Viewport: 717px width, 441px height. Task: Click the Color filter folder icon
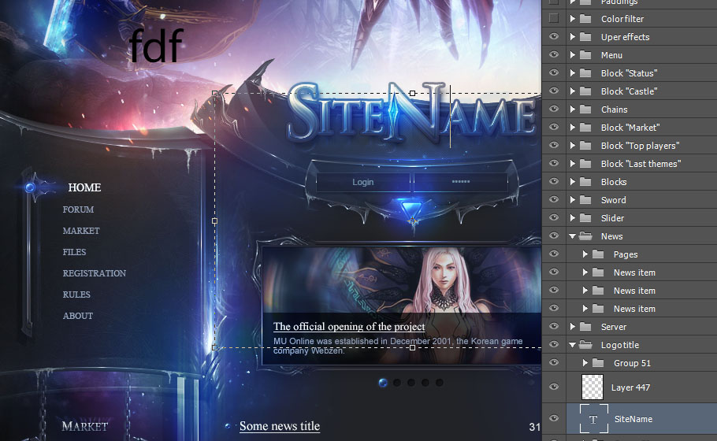[585, 19]
